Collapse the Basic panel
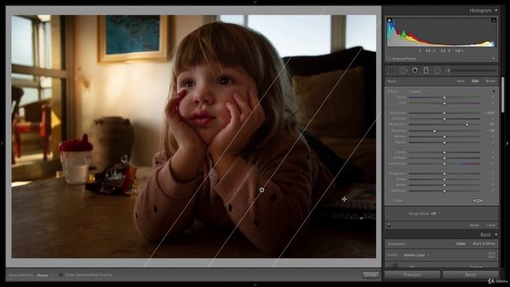The height and width of the screenshot is (287, 510). tap(496, 234)
